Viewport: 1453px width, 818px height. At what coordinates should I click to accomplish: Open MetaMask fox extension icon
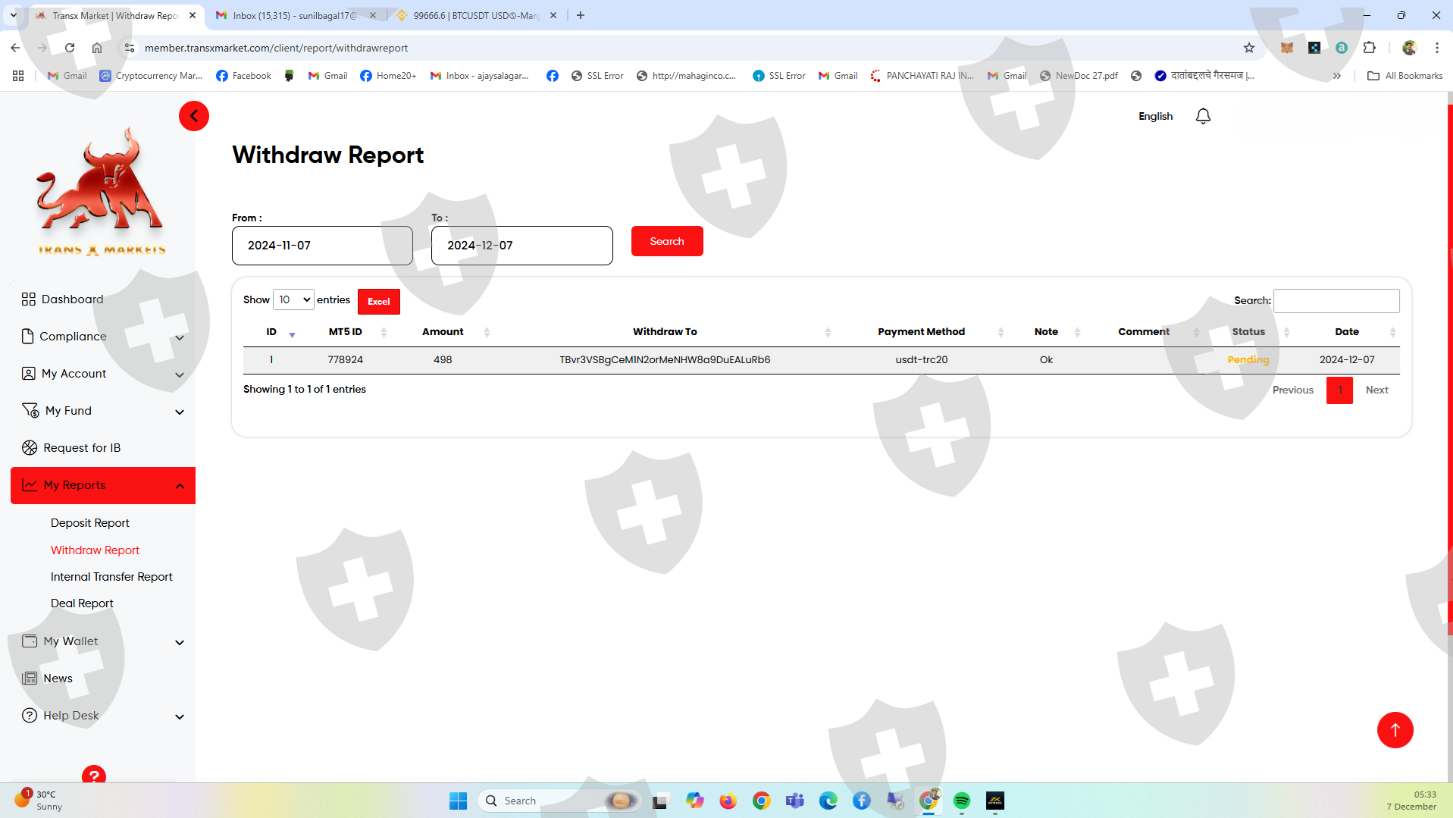click(x=1287, y=48)
